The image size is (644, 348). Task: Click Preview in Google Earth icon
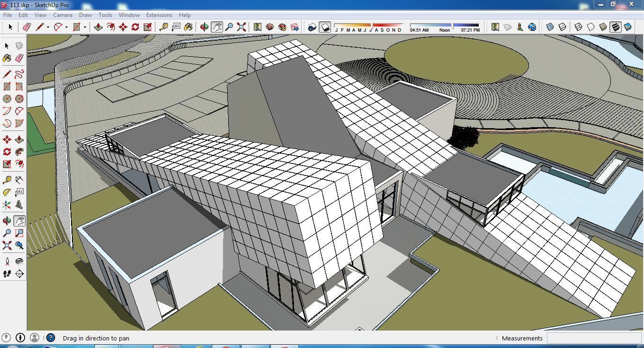click(532, 27)
